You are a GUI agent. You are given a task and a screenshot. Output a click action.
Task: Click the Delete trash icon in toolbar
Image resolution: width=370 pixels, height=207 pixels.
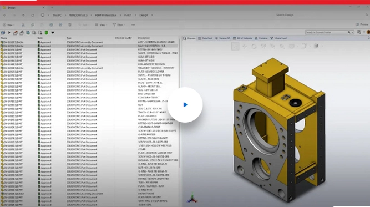pos(70,25)
